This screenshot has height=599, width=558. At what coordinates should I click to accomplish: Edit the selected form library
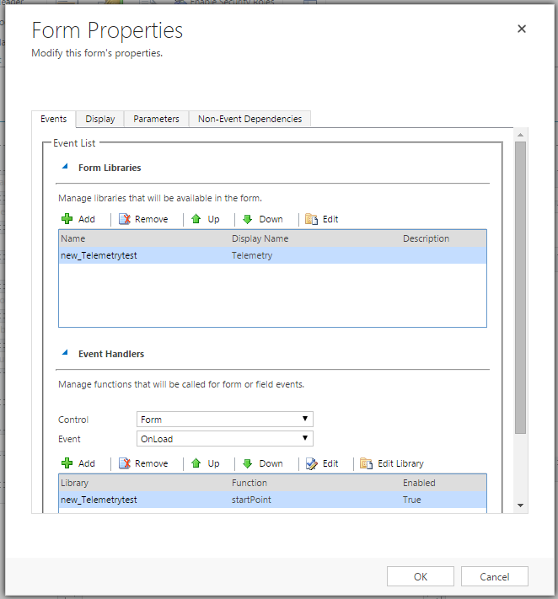[x=322, y=219]
